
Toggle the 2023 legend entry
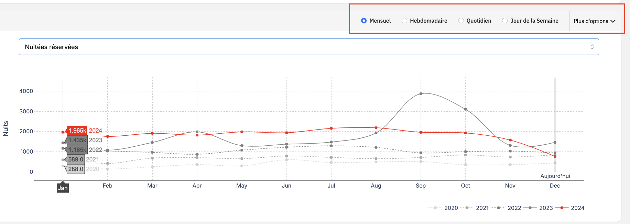tap(546, 208)
